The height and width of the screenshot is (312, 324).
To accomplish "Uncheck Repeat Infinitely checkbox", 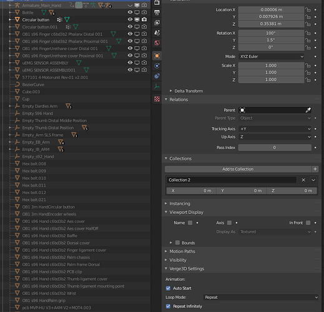I will (x=168, y=306).
